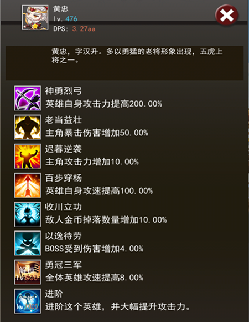Viewport: 249px width, 322px height.
Task: Close the 黄忠 hero detail panel
Action: 227,15
